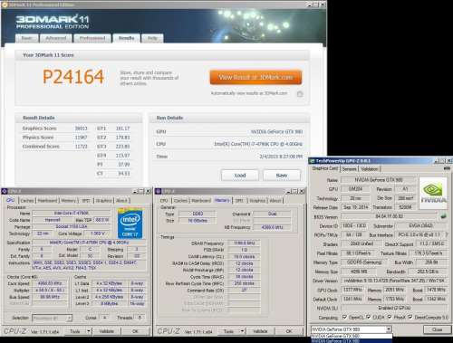
Task: Click the Intel Core i7 logo
Action: (130, 224)
